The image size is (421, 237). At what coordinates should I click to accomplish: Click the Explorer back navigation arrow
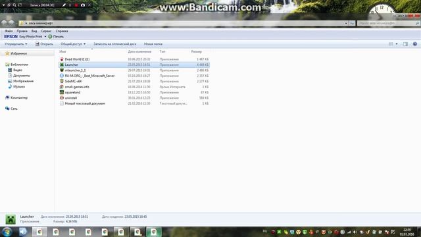(5, 23)
